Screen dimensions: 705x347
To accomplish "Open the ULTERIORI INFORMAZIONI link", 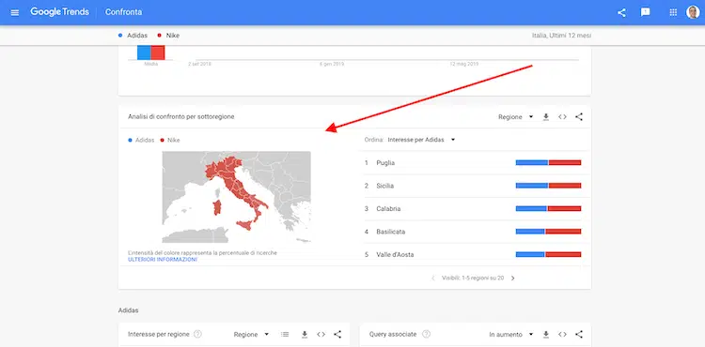I will coord(163,260).
